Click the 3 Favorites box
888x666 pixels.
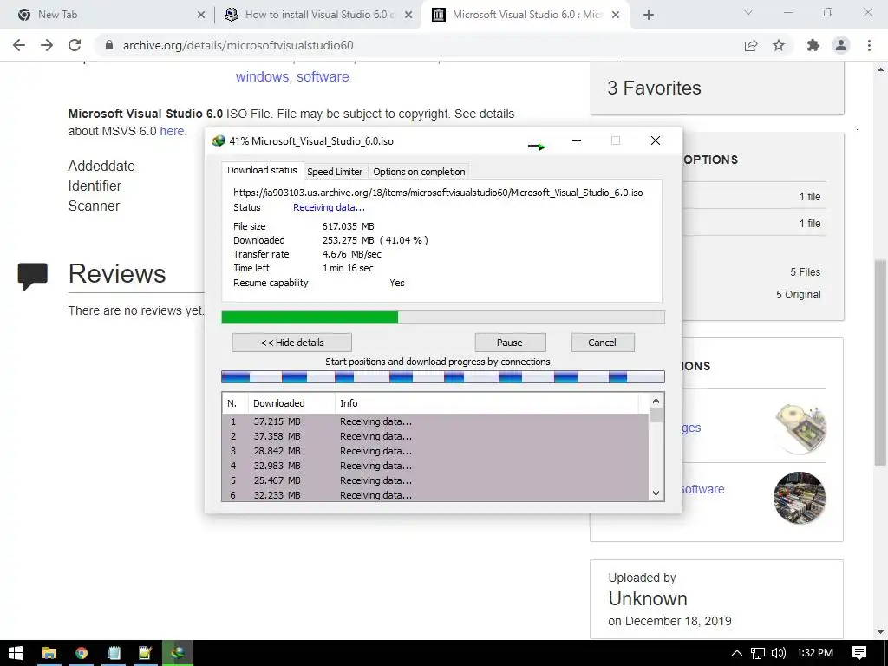click(717, 88)
